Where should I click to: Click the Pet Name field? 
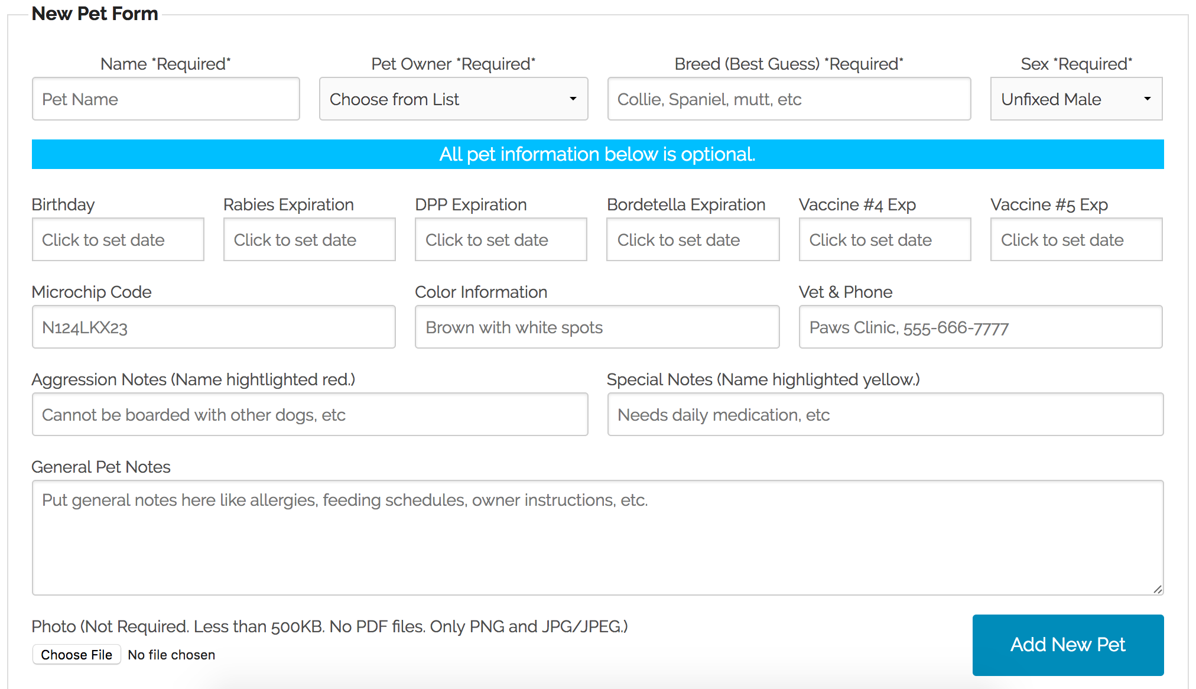[165, 99]
